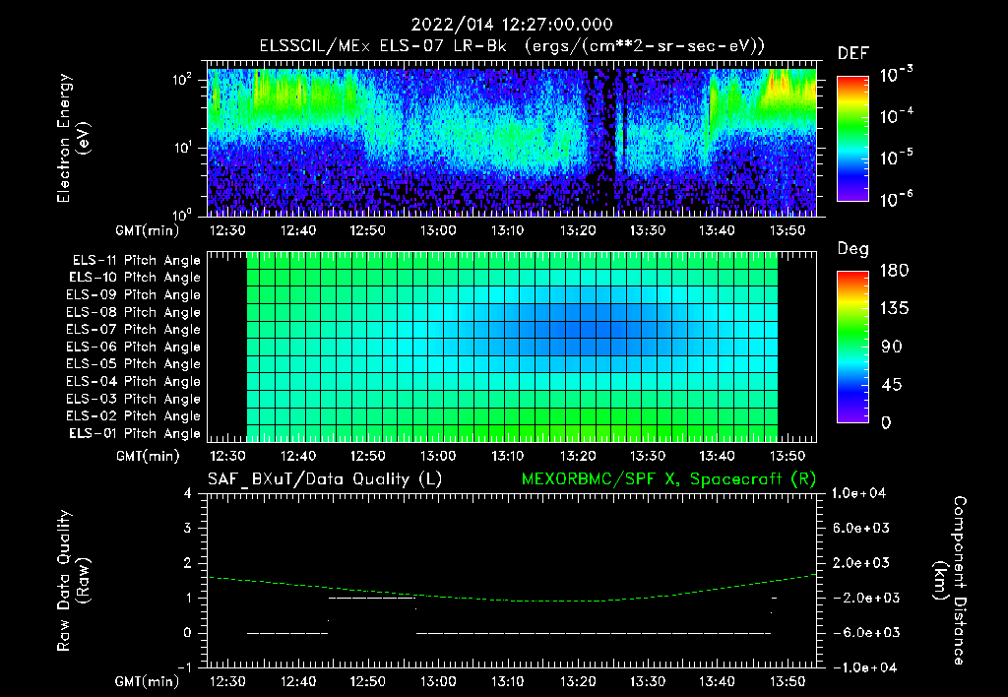Select the ELS-10 Pitch Angle row label

pos(135,278)
